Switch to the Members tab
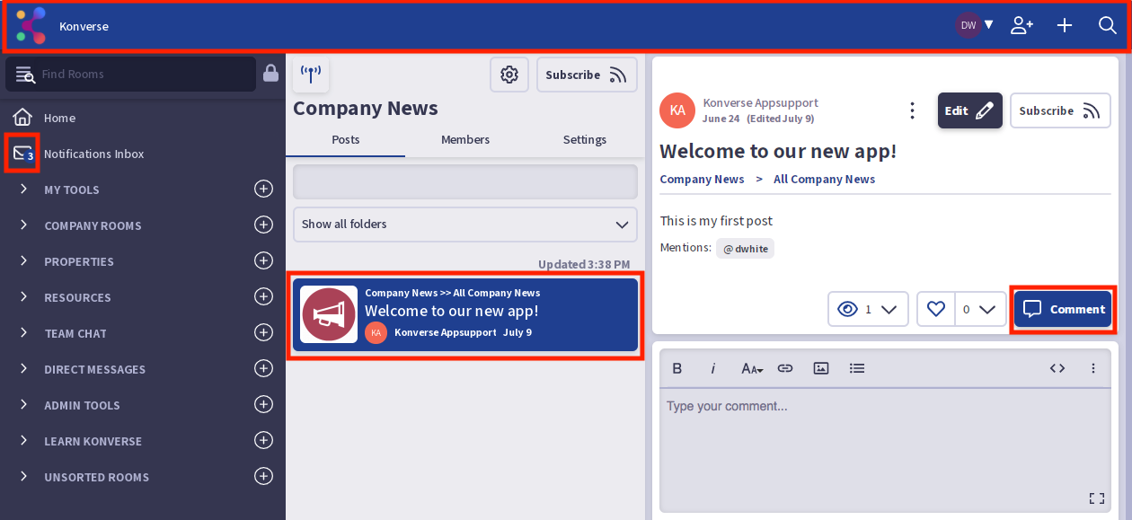This screenshot has width=1132, height=520. click(465, 140)
